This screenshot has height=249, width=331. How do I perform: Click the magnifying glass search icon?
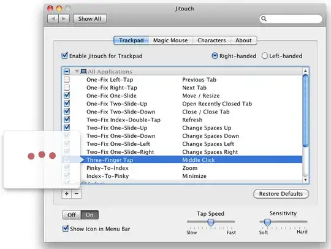(x=264, y=19)
